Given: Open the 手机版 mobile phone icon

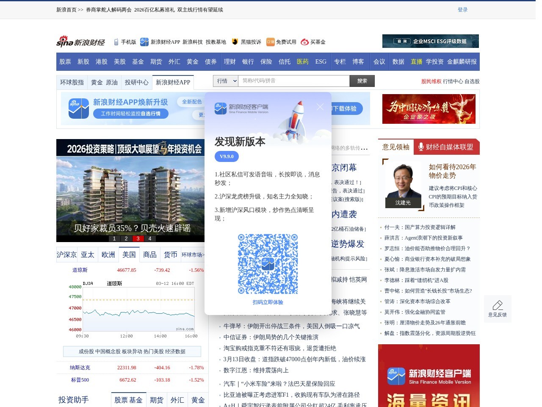Looking at the screenshot, I should click(116, 42).
